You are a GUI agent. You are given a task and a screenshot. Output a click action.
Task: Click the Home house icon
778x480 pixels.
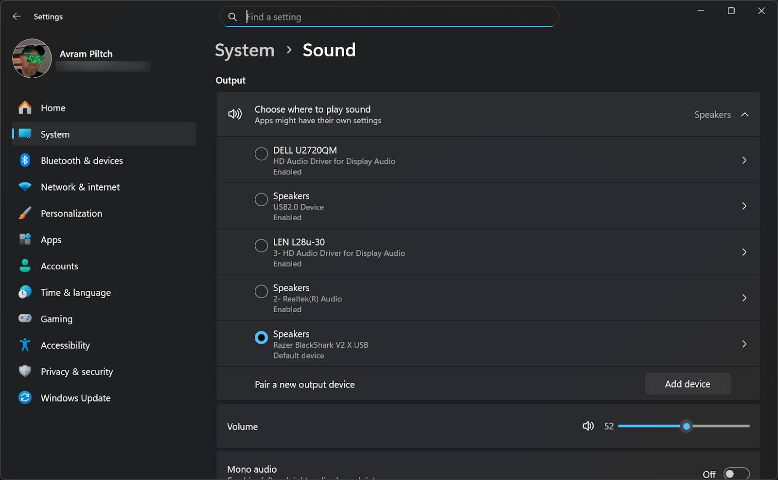[25, 107]
